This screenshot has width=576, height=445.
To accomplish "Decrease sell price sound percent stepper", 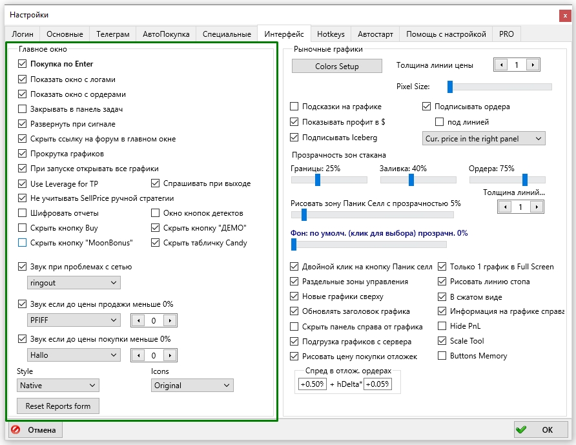I will 138,320.
